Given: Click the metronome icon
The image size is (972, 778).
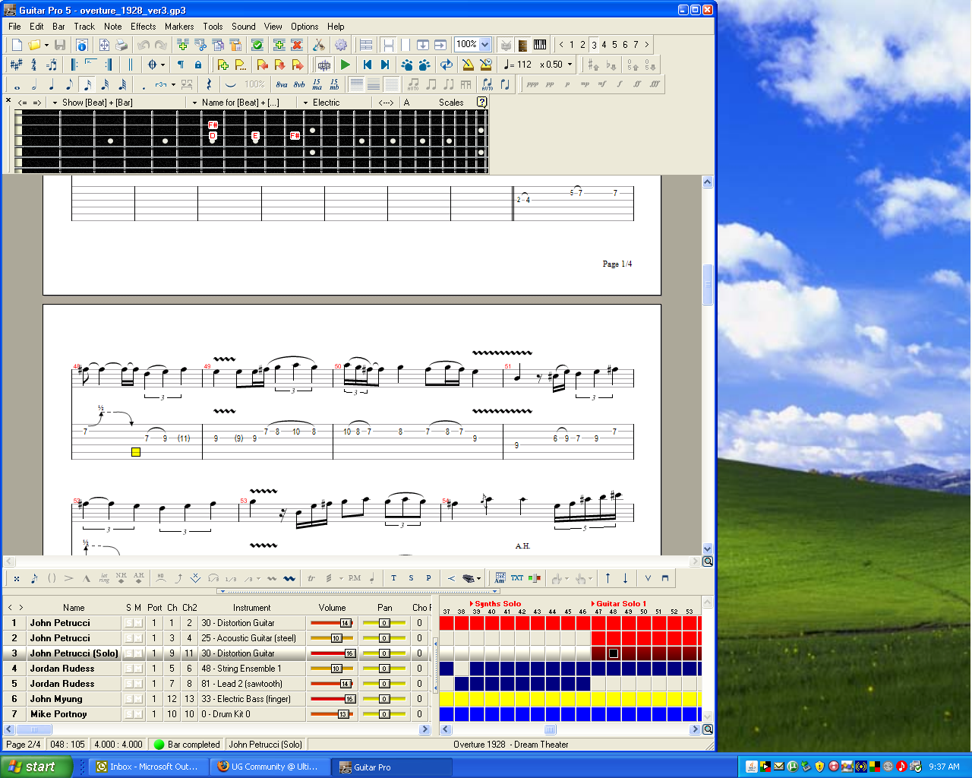Looking at the screenshot, I should [x=468, y=65].
